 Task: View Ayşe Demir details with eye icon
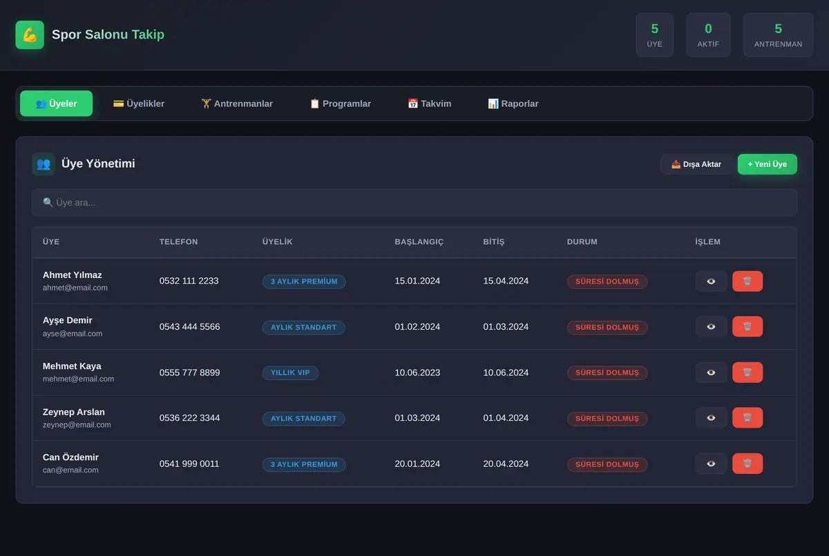[x=711, y=327]
